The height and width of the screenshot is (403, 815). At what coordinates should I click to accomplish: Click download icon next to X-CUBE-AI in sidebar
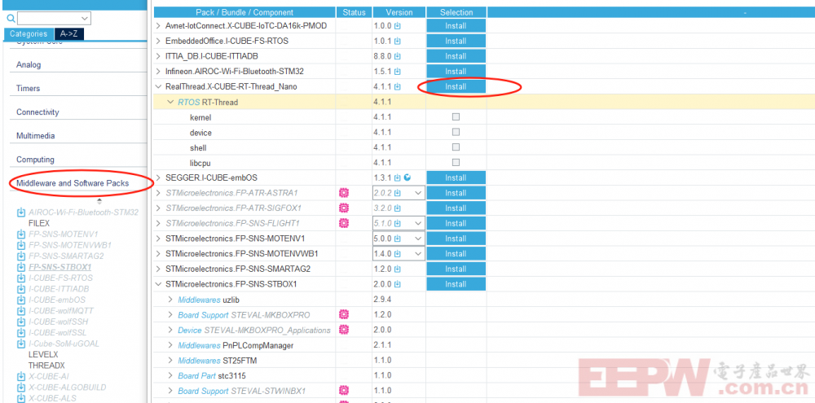(x=21, y=376)
